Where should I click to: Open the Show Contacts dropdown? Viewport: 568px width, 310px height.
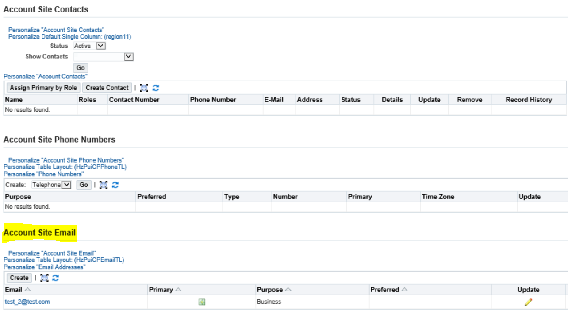[x=128, y=57]
